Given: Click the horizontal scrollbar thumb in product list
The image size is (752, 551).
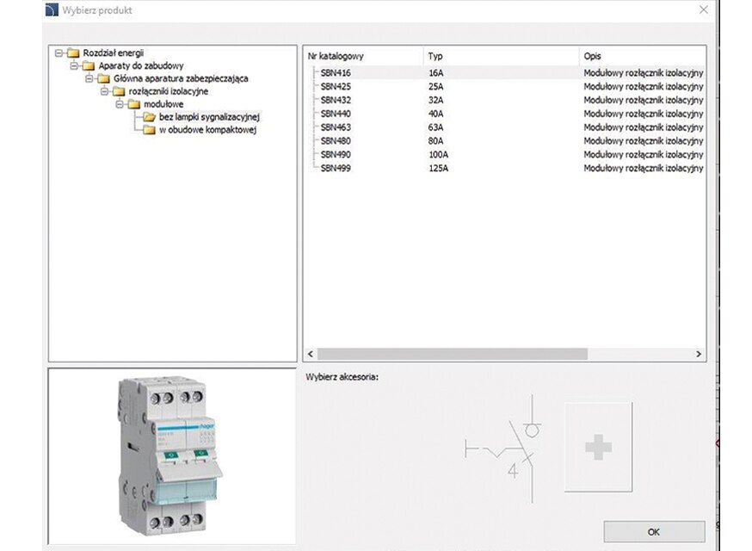Looking at the screenshot, I should click(453, 354).
